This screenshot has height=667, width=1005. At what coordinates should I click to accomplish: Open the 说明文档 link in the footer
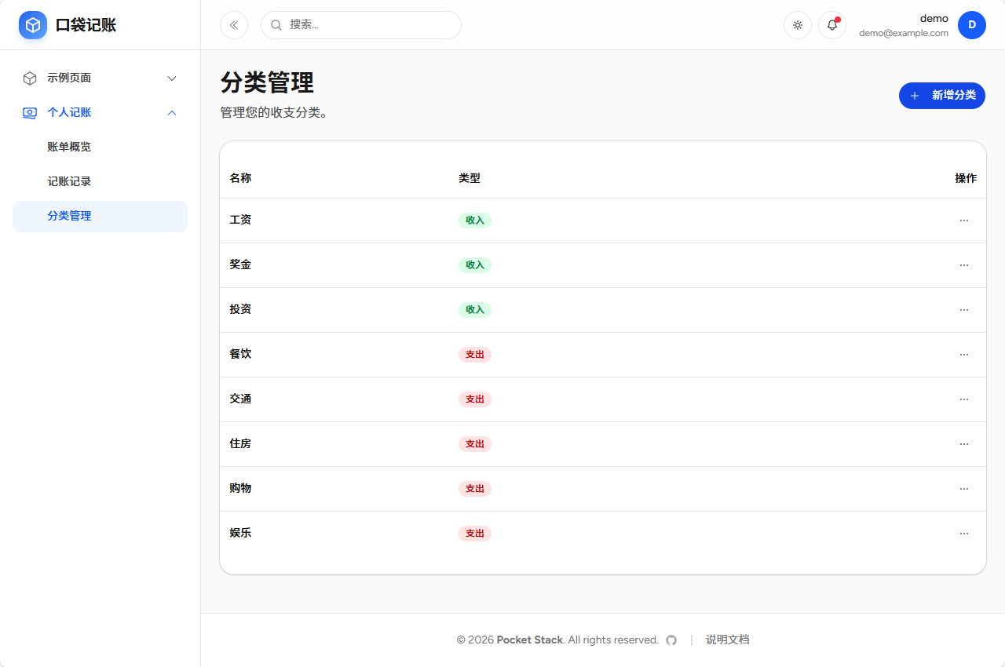coord(726,640)
